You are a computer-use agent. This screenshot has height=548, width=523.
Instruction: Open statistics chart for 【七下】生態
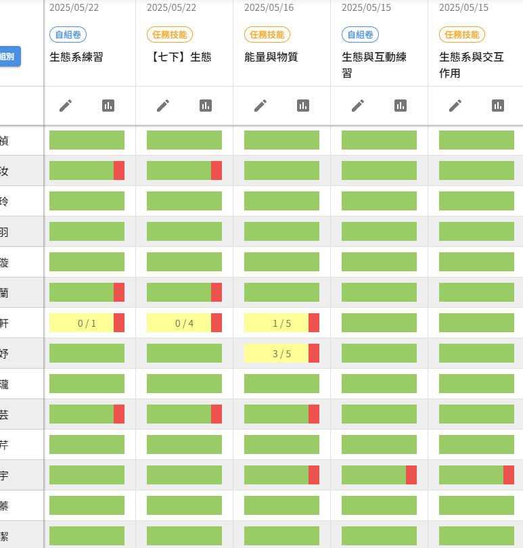[x=206, y=106]
